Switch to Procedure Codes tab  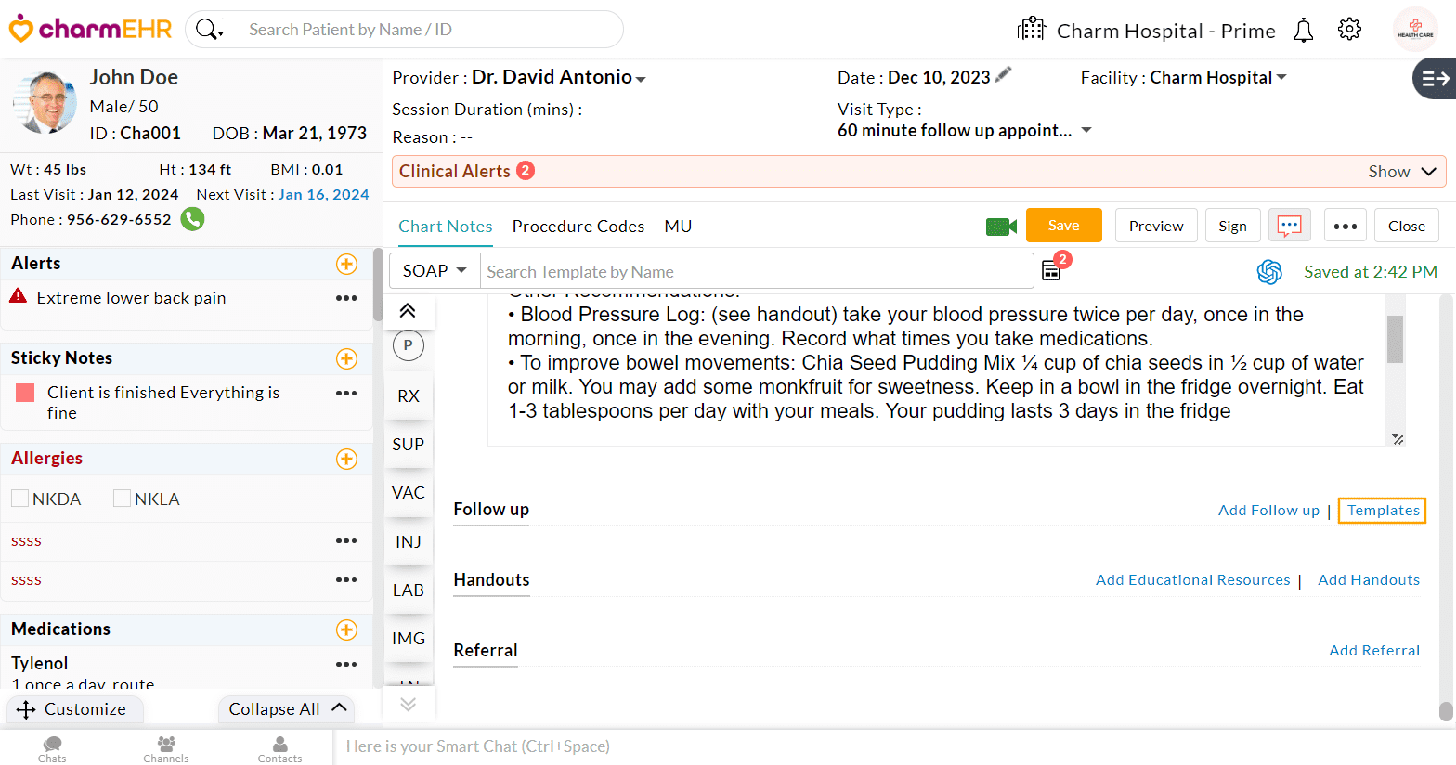pyautogui.click(x=578, y=227)
